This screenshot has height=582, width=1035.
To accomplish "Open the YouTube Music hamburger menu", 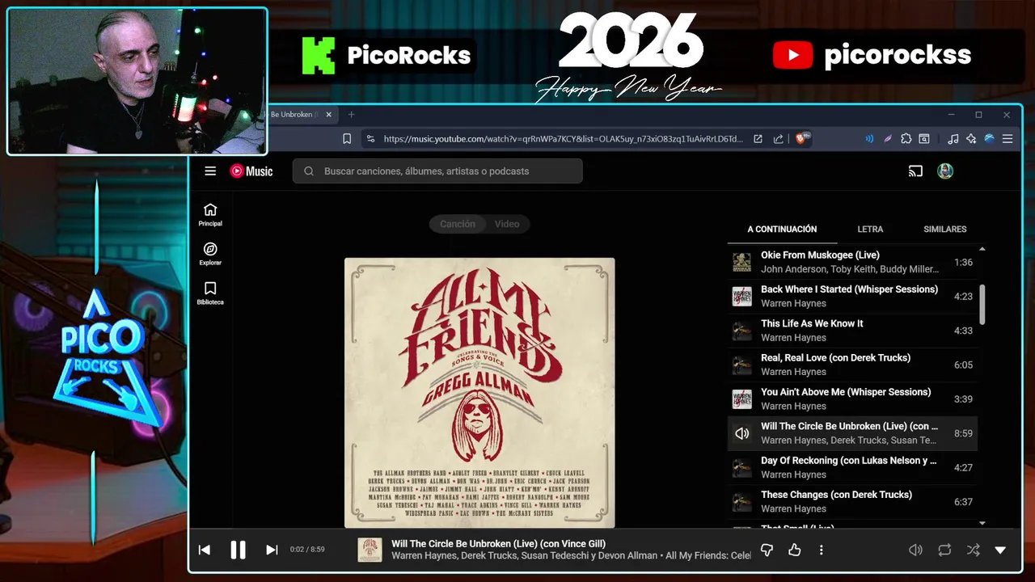I will coord(210,171).
